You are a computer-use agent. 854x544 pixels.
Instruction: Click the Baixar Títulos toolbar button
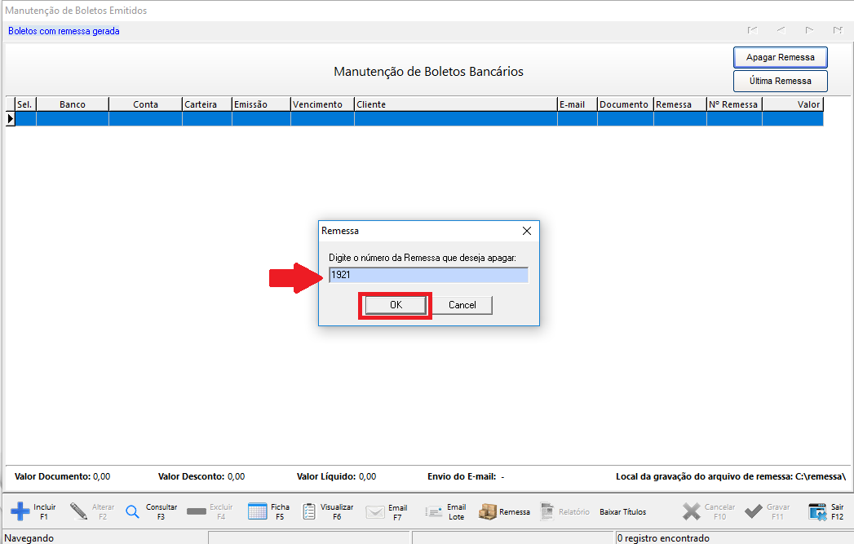point(623,512)
